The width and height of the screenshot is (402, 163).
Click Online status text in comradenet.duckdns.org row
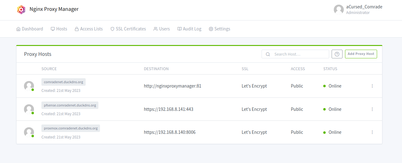pos(335,86)
